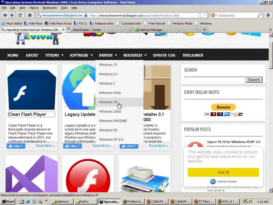Image resolution: width=273 pixels, height=205 pixels.
Task: Go to HOME in site navigation
Action: pos(13,55)
